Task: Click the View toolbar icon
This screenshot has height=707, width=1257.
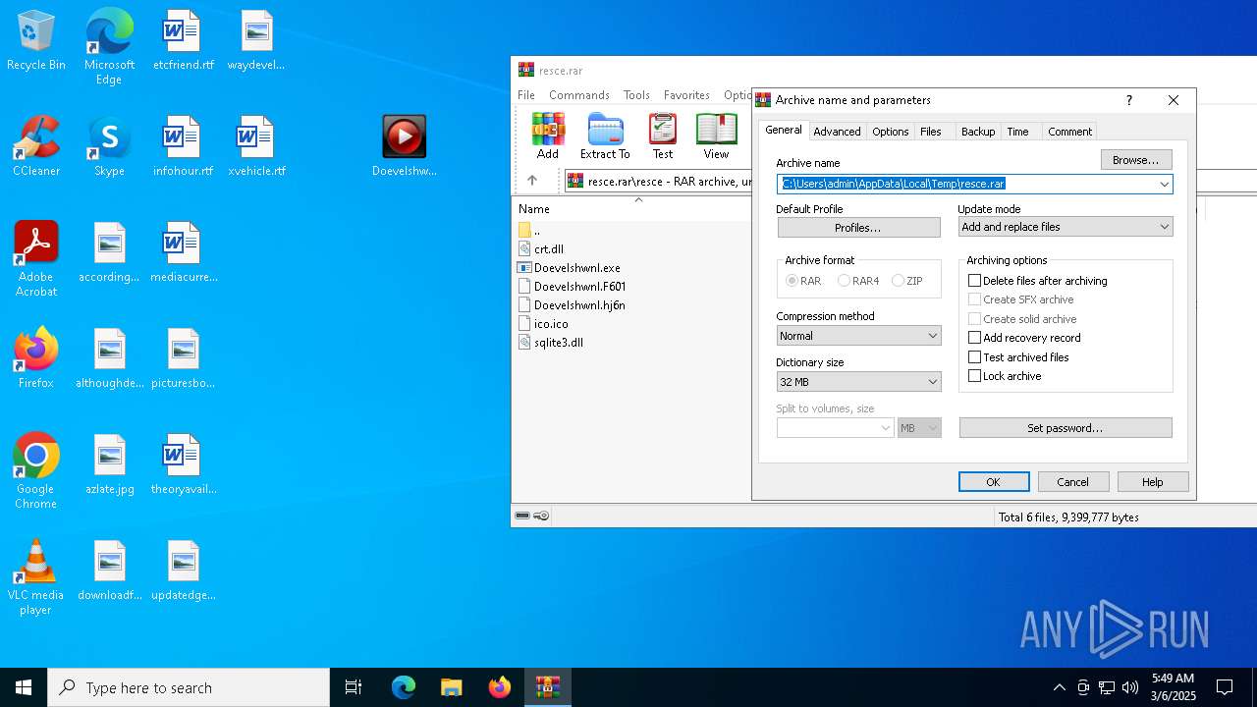Action: (716, 136)
